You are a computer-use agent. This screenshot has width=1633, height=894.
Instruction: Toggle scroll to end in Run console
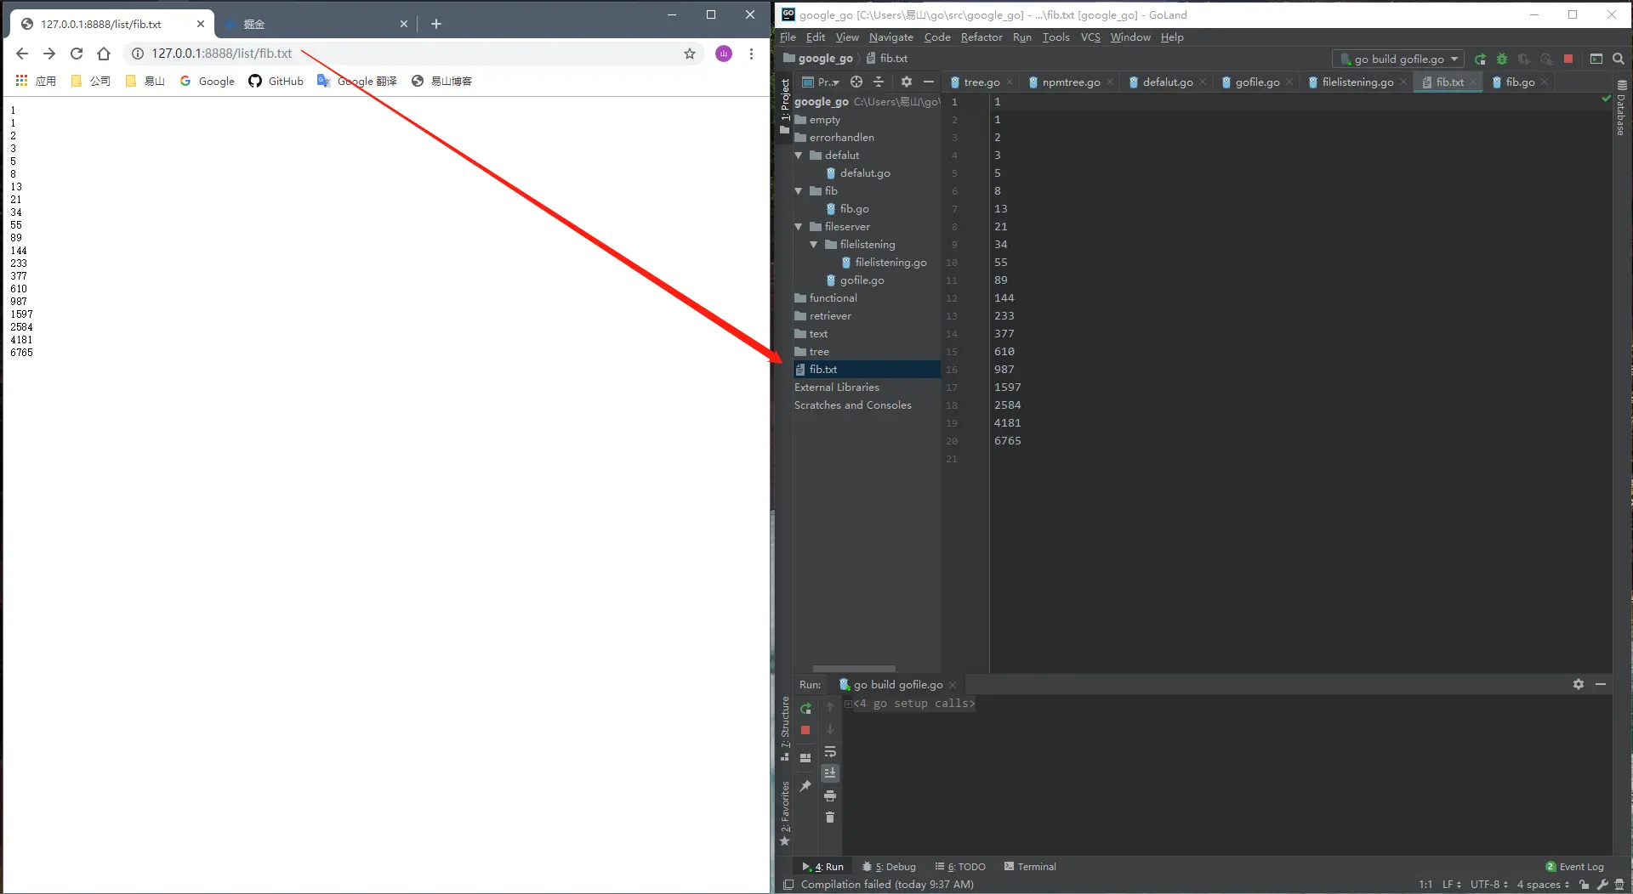830,773
